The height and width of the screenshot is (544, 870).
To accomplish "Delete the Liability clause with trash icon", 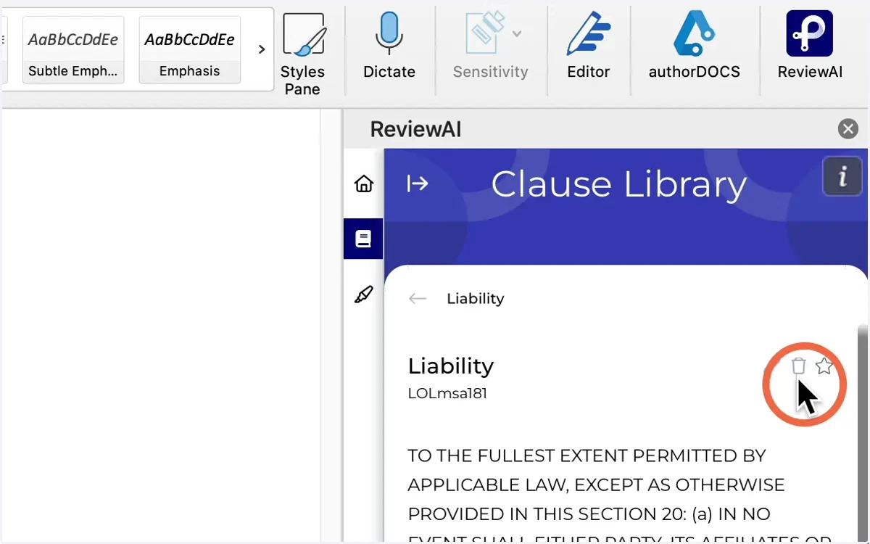I will point(798,366).
